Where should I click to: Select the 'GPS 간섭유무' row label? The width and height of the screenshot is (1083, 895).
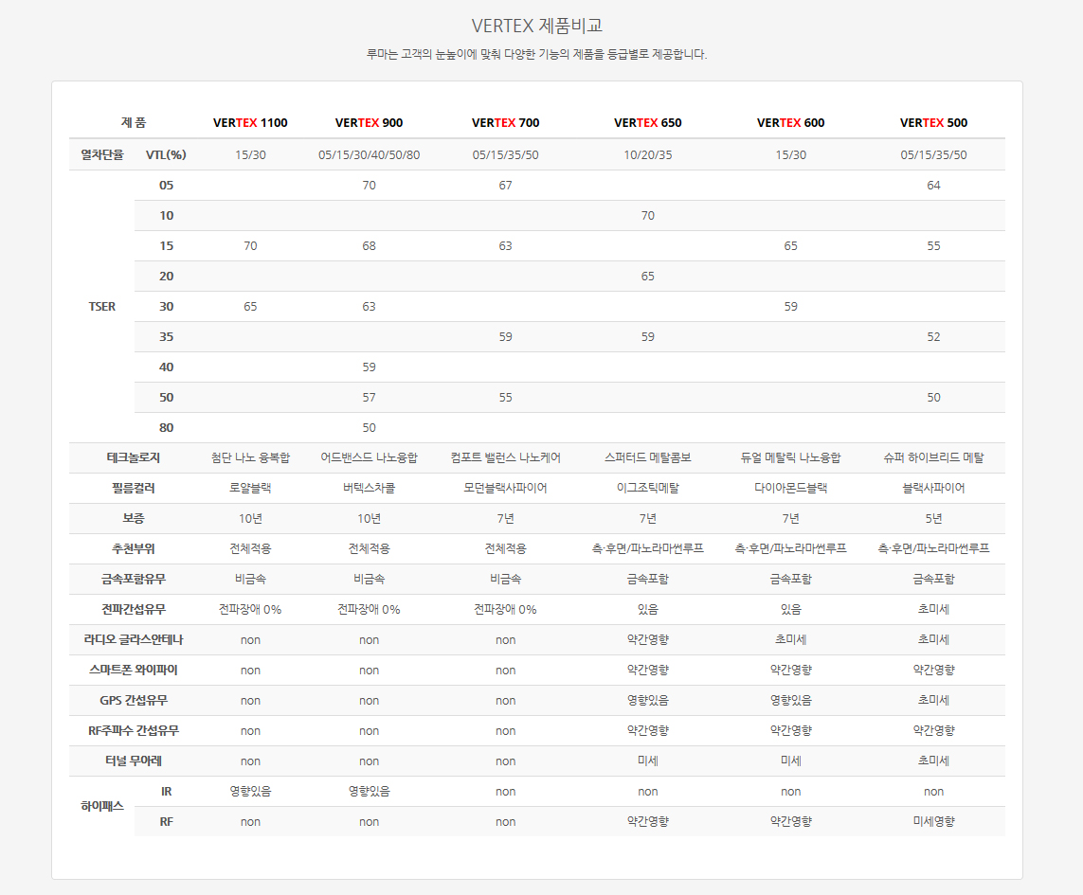click(134, 700)
